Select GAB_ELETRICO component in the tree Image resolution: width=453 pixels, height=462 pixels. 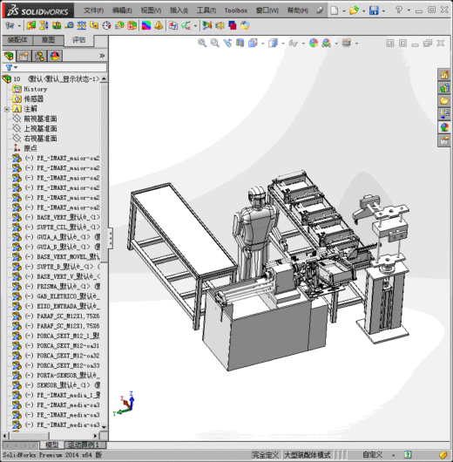(68, 296)
